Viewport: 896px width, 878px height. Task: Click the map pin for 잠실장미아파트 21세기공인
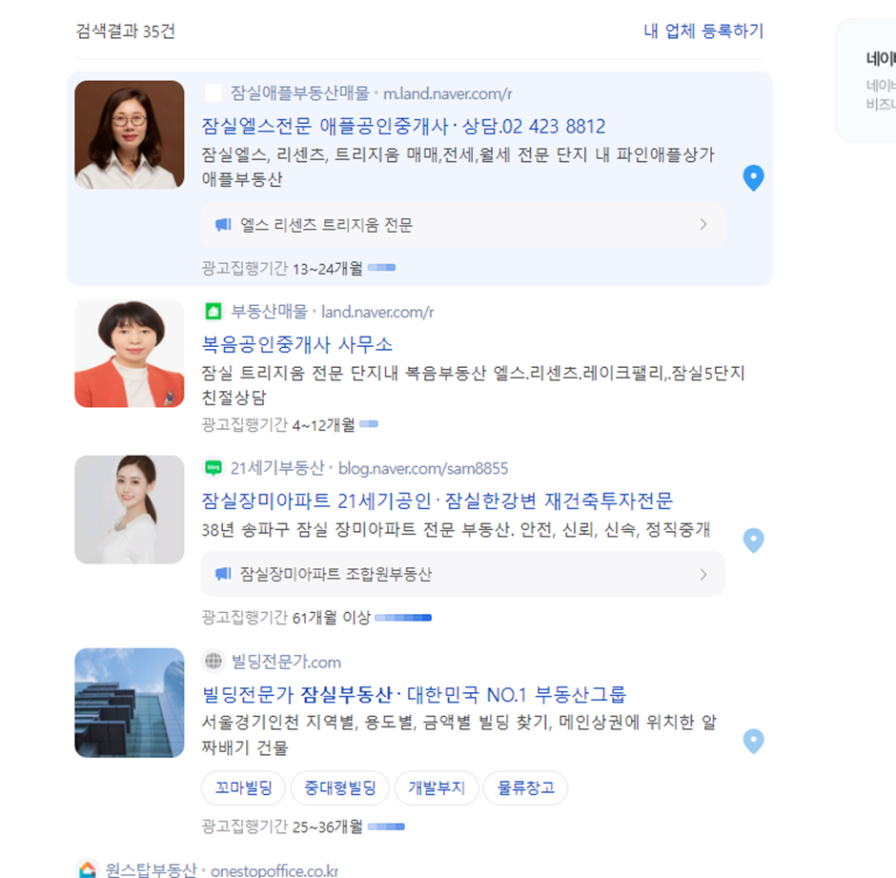(x=753, y=541)
